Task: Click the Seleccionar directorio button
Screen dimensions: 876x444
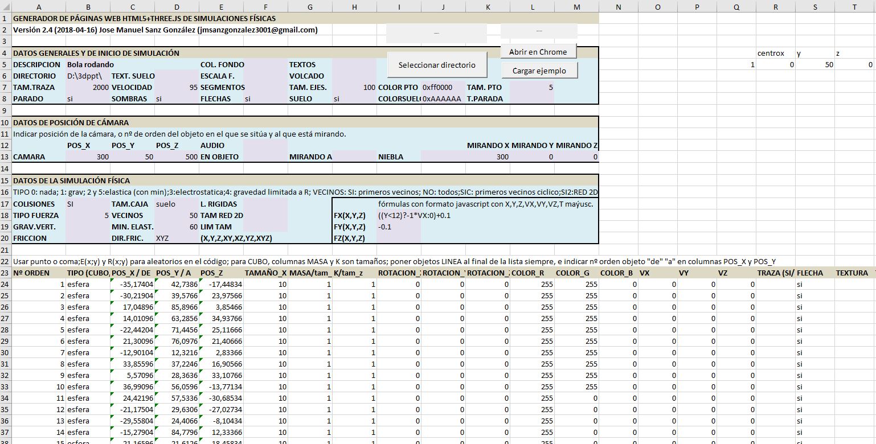Action: pos(437,65)
